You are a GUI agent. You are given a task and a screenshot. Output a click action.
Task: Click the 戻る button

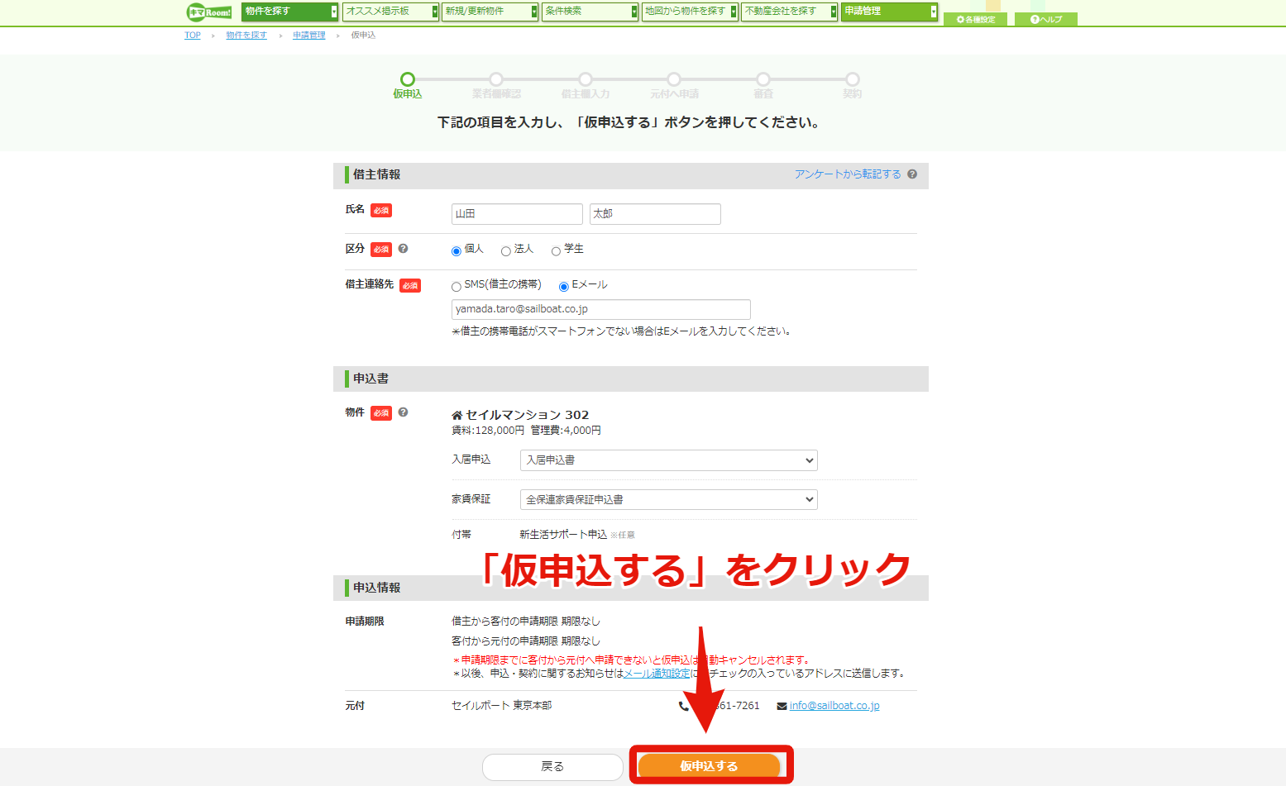(x=552, y=767)
